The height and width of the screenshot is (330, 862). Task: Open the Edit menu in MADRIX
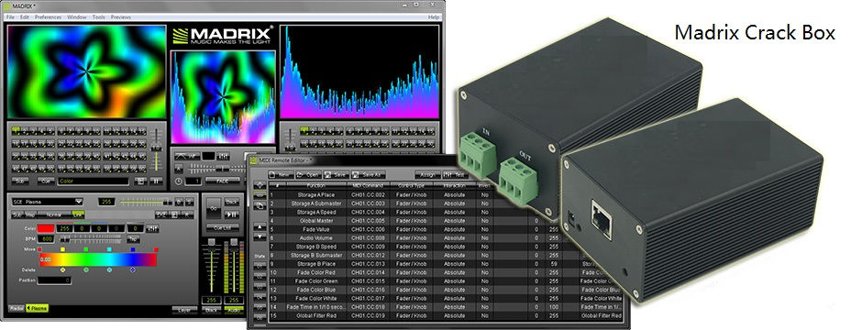(x=25, y=17)
